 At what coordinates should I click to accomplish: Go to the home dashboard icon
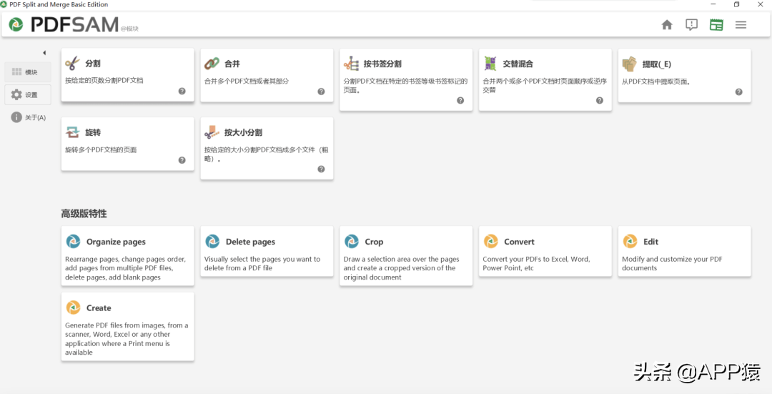click(667, 24)
